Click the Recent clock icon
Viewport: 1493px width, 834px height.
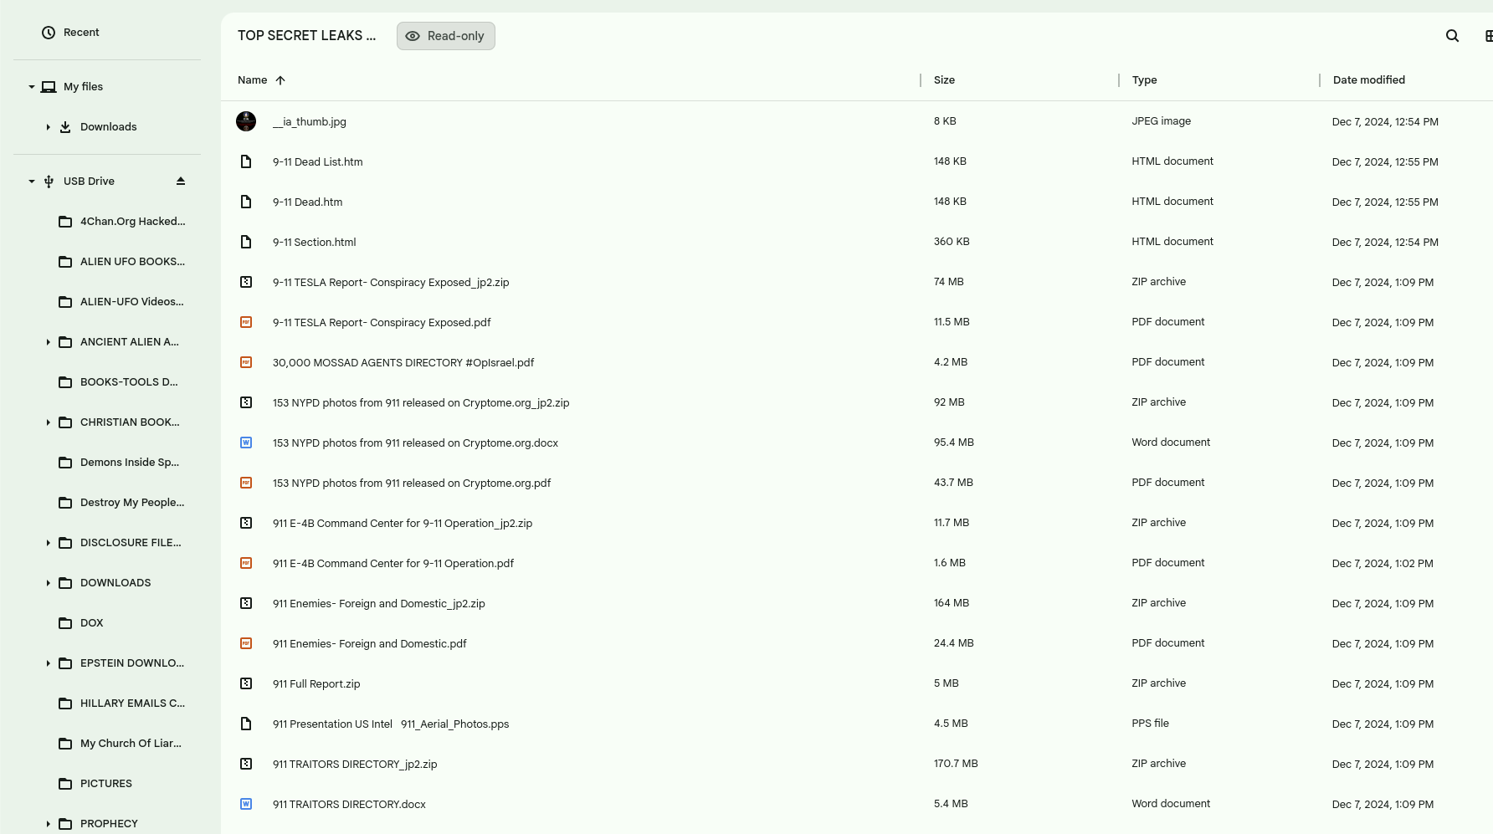point(49,33)
